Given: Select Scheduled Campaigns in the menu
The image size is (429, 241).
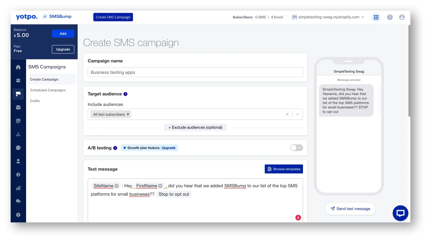Looking at the screenshot, I should pyautogui.click(x=48, y=90).
